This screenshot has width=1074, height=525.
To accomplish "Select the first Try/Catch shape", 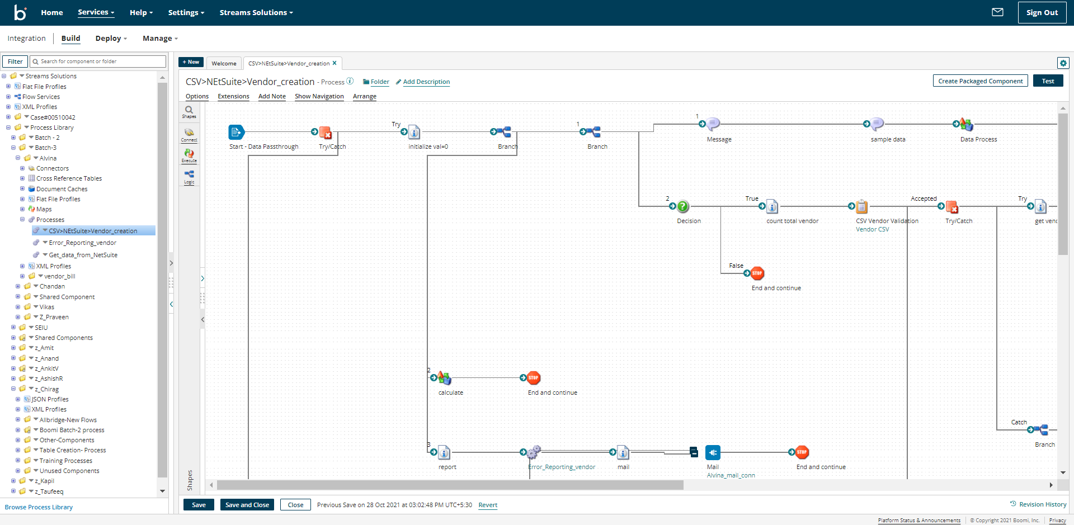I will point(326,133).
